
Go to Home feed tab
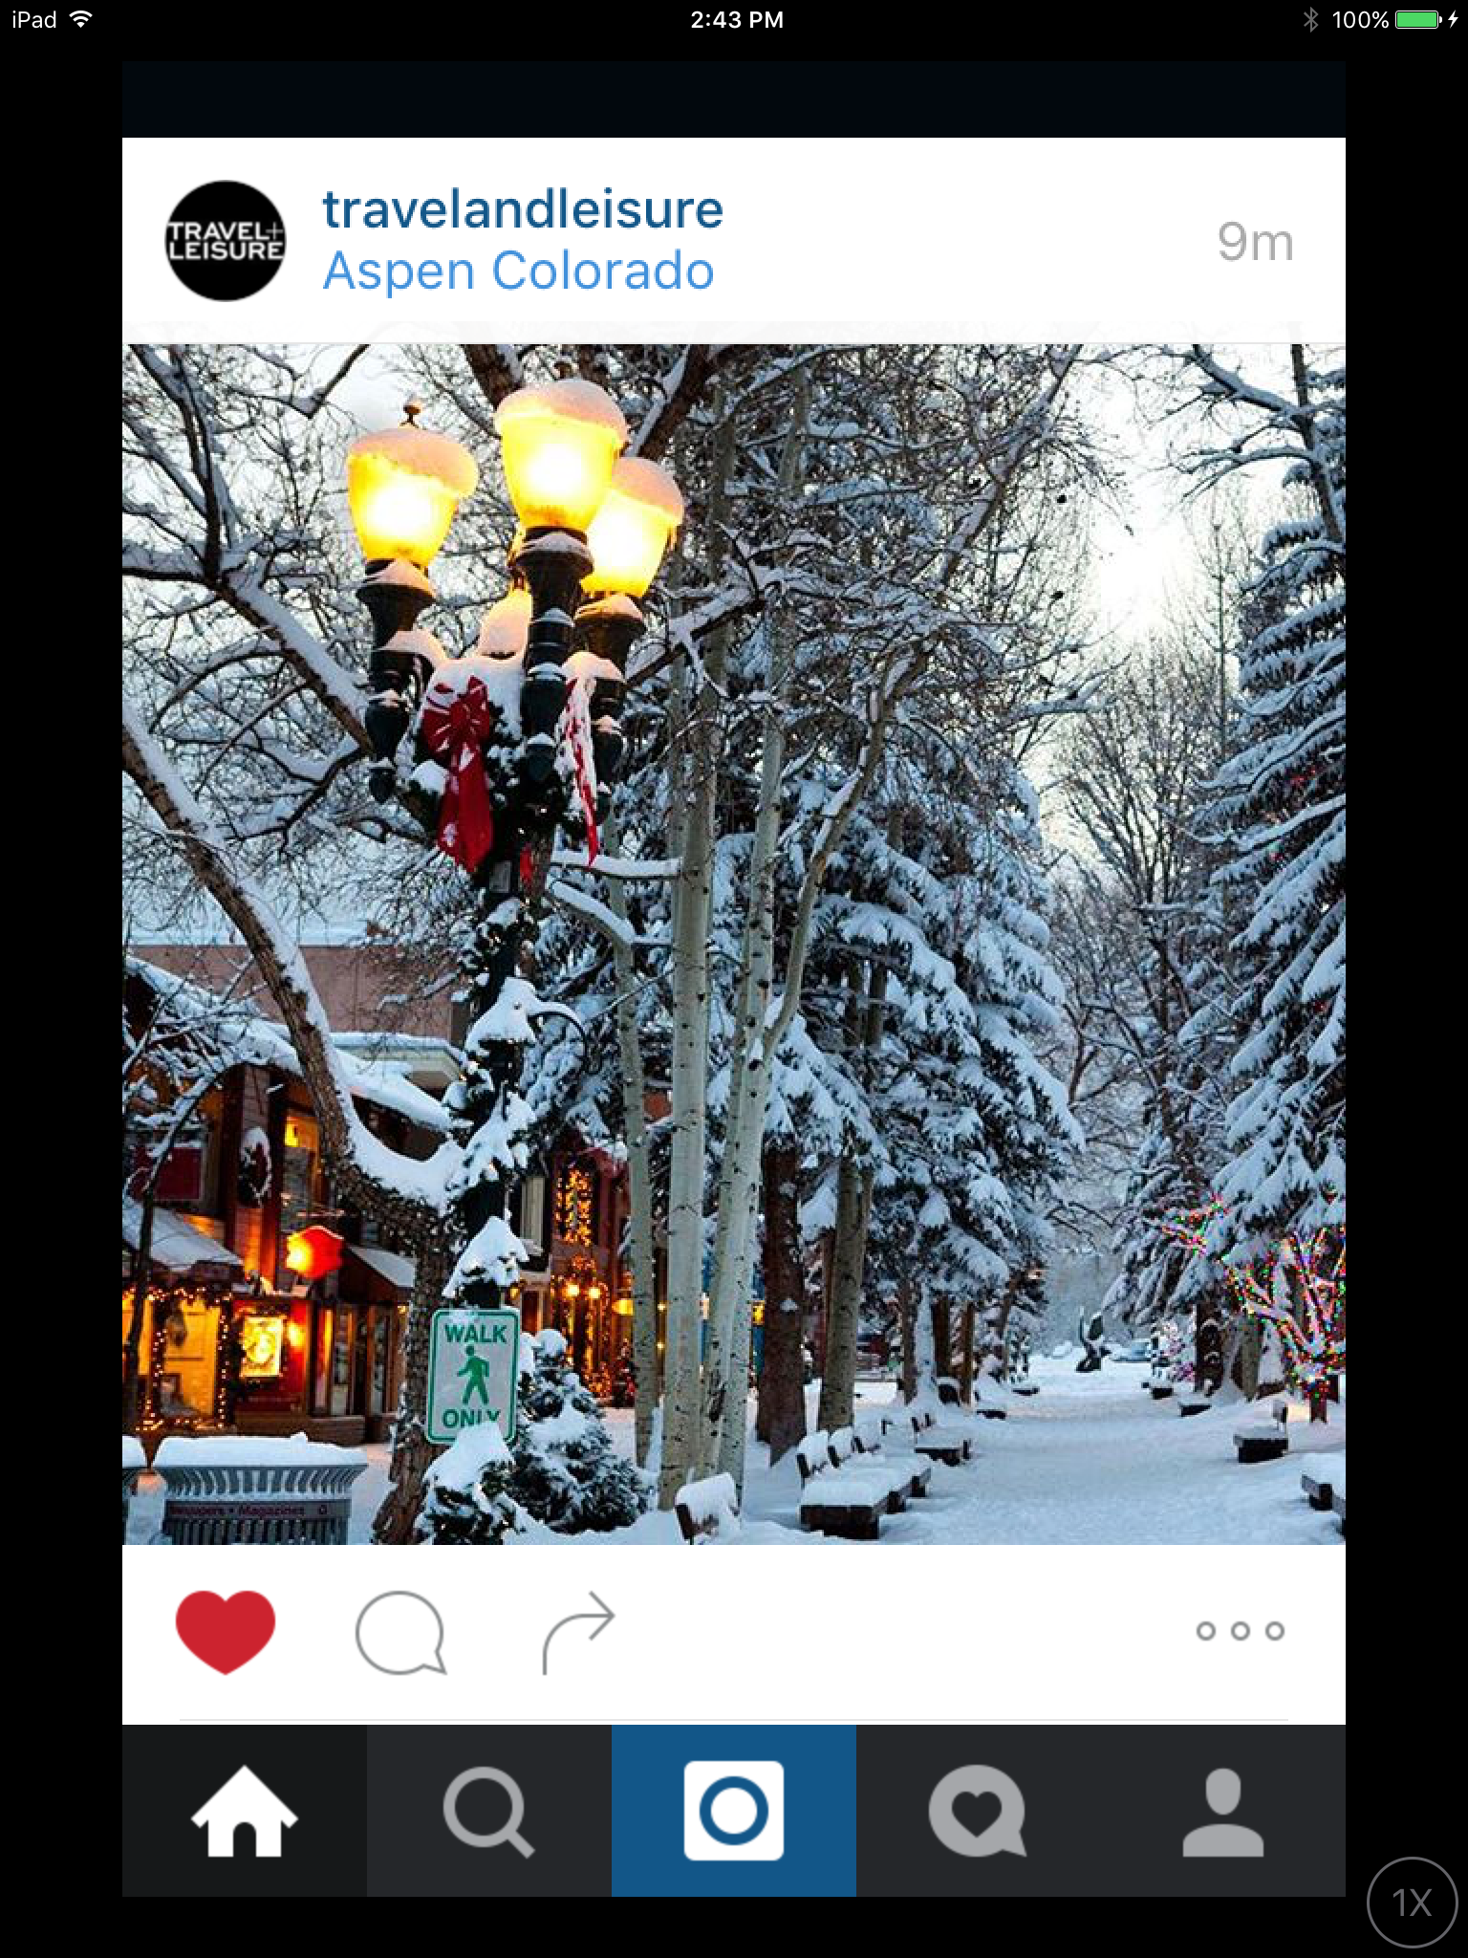point(245,1811)
